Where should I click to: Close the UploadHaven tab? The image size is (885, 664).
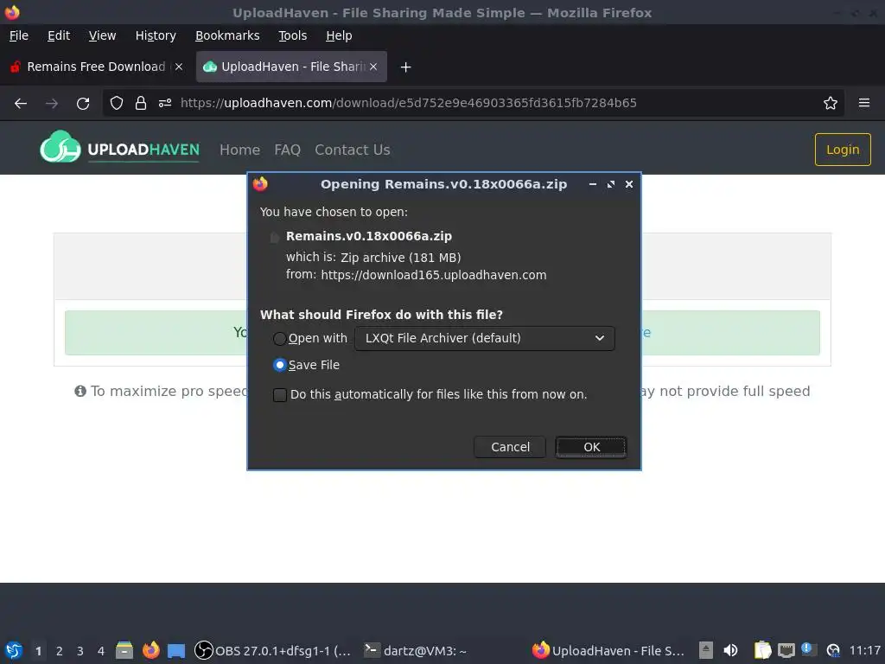(373, 67)
